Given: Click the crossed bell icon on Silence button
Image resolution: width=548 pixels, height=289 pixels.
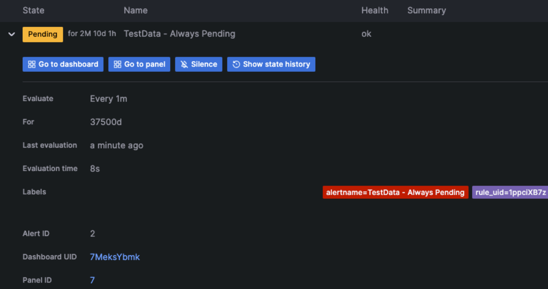Looking at the screenshot, I should 183,64.
